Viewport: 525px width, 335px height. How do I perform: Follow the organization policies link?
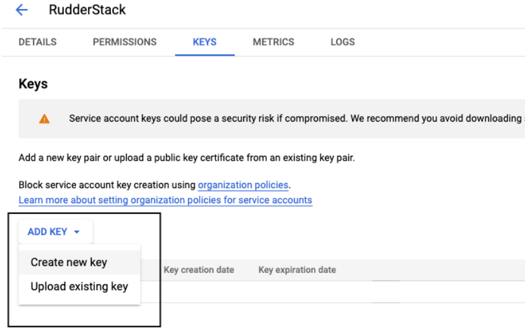pyautogui.click(x=243, y=185)
